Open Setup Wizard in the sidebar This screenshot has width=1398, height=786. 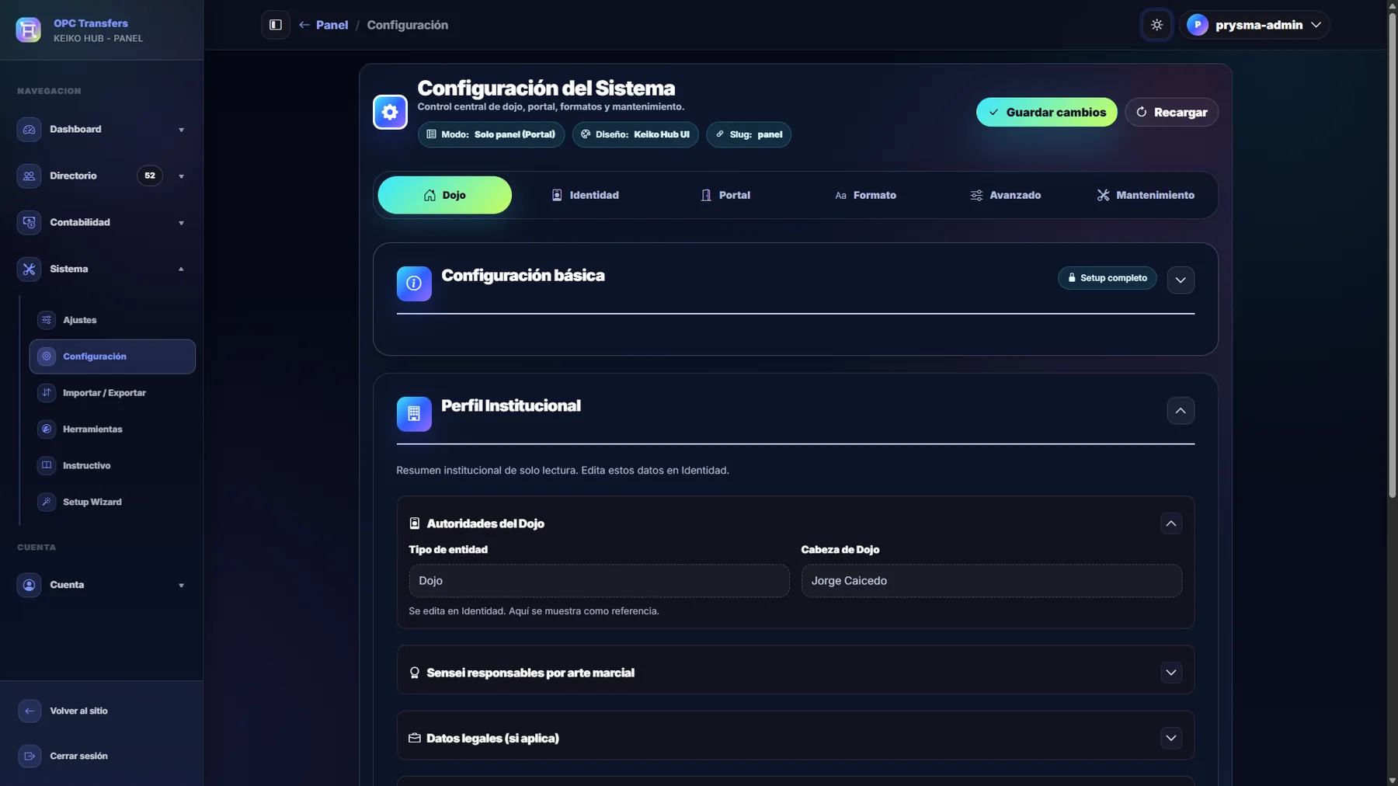(112, 503)
